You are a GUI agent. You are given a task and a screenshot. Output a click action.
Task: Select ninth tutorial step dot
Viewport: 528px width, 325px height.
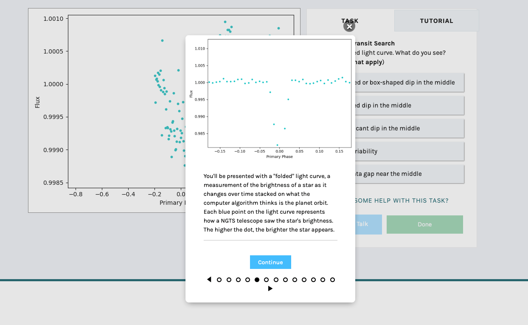tap(295, 280)
